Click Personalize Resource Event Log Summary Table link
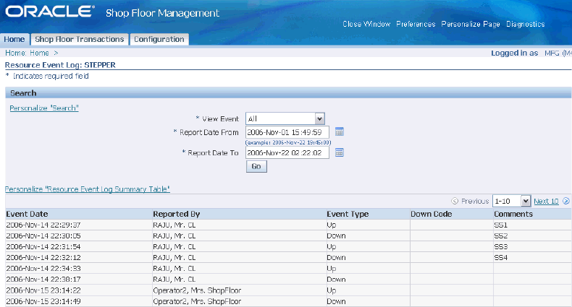This screenshot has height=307, width=572. click(x=87, y=189)
